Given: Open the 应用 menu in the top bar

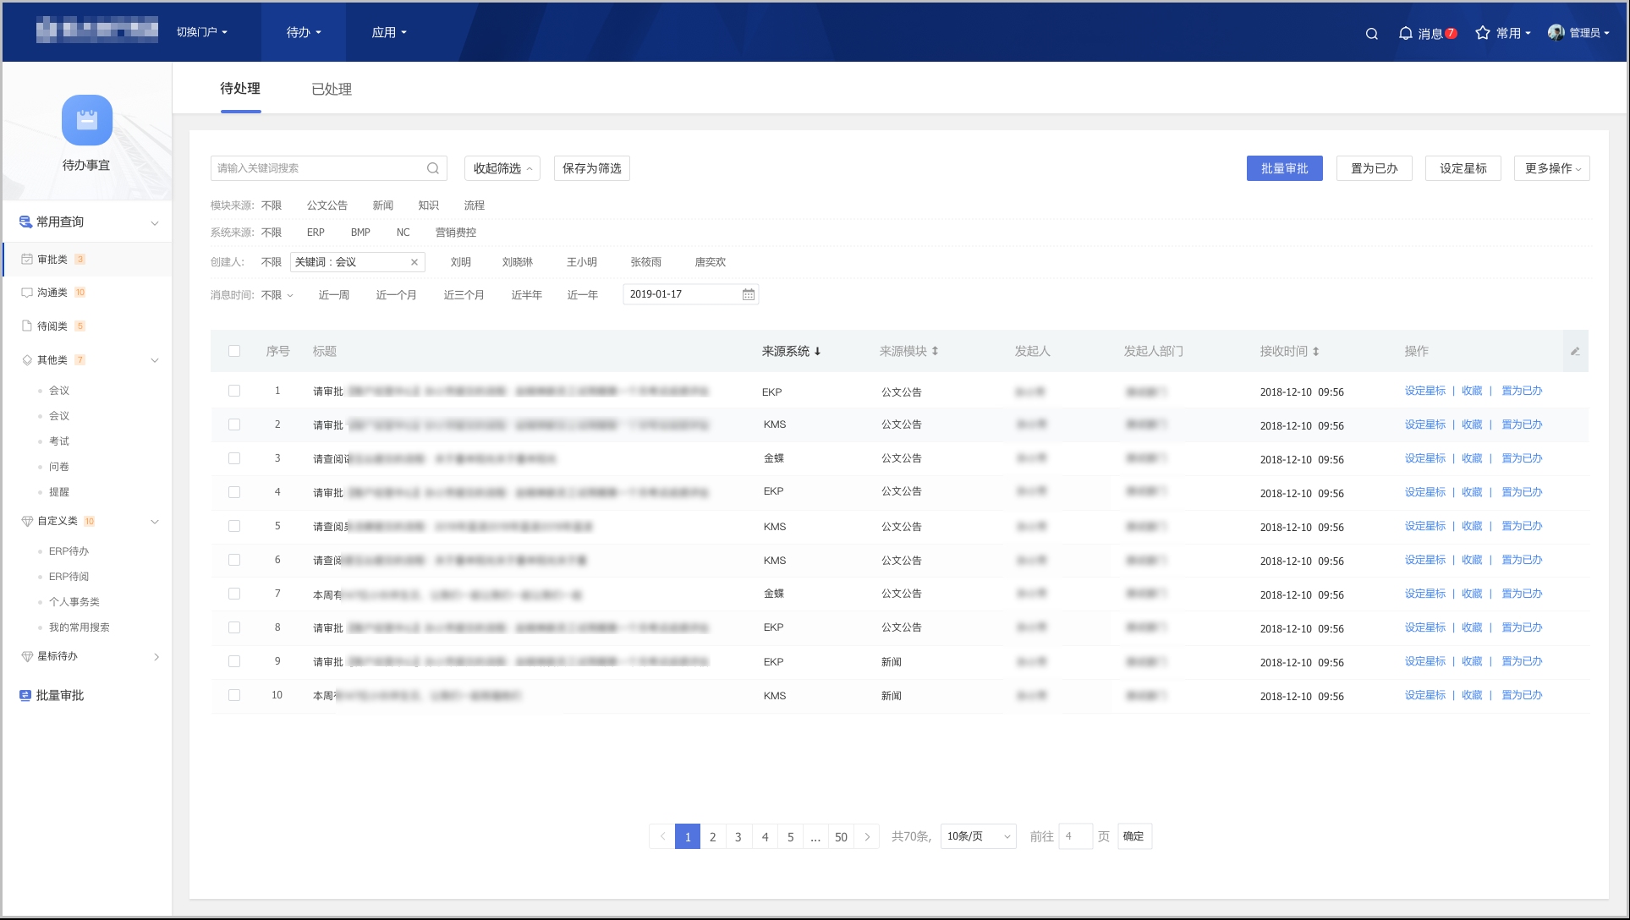Looking at the screenshot, I should tap(388, 32).
